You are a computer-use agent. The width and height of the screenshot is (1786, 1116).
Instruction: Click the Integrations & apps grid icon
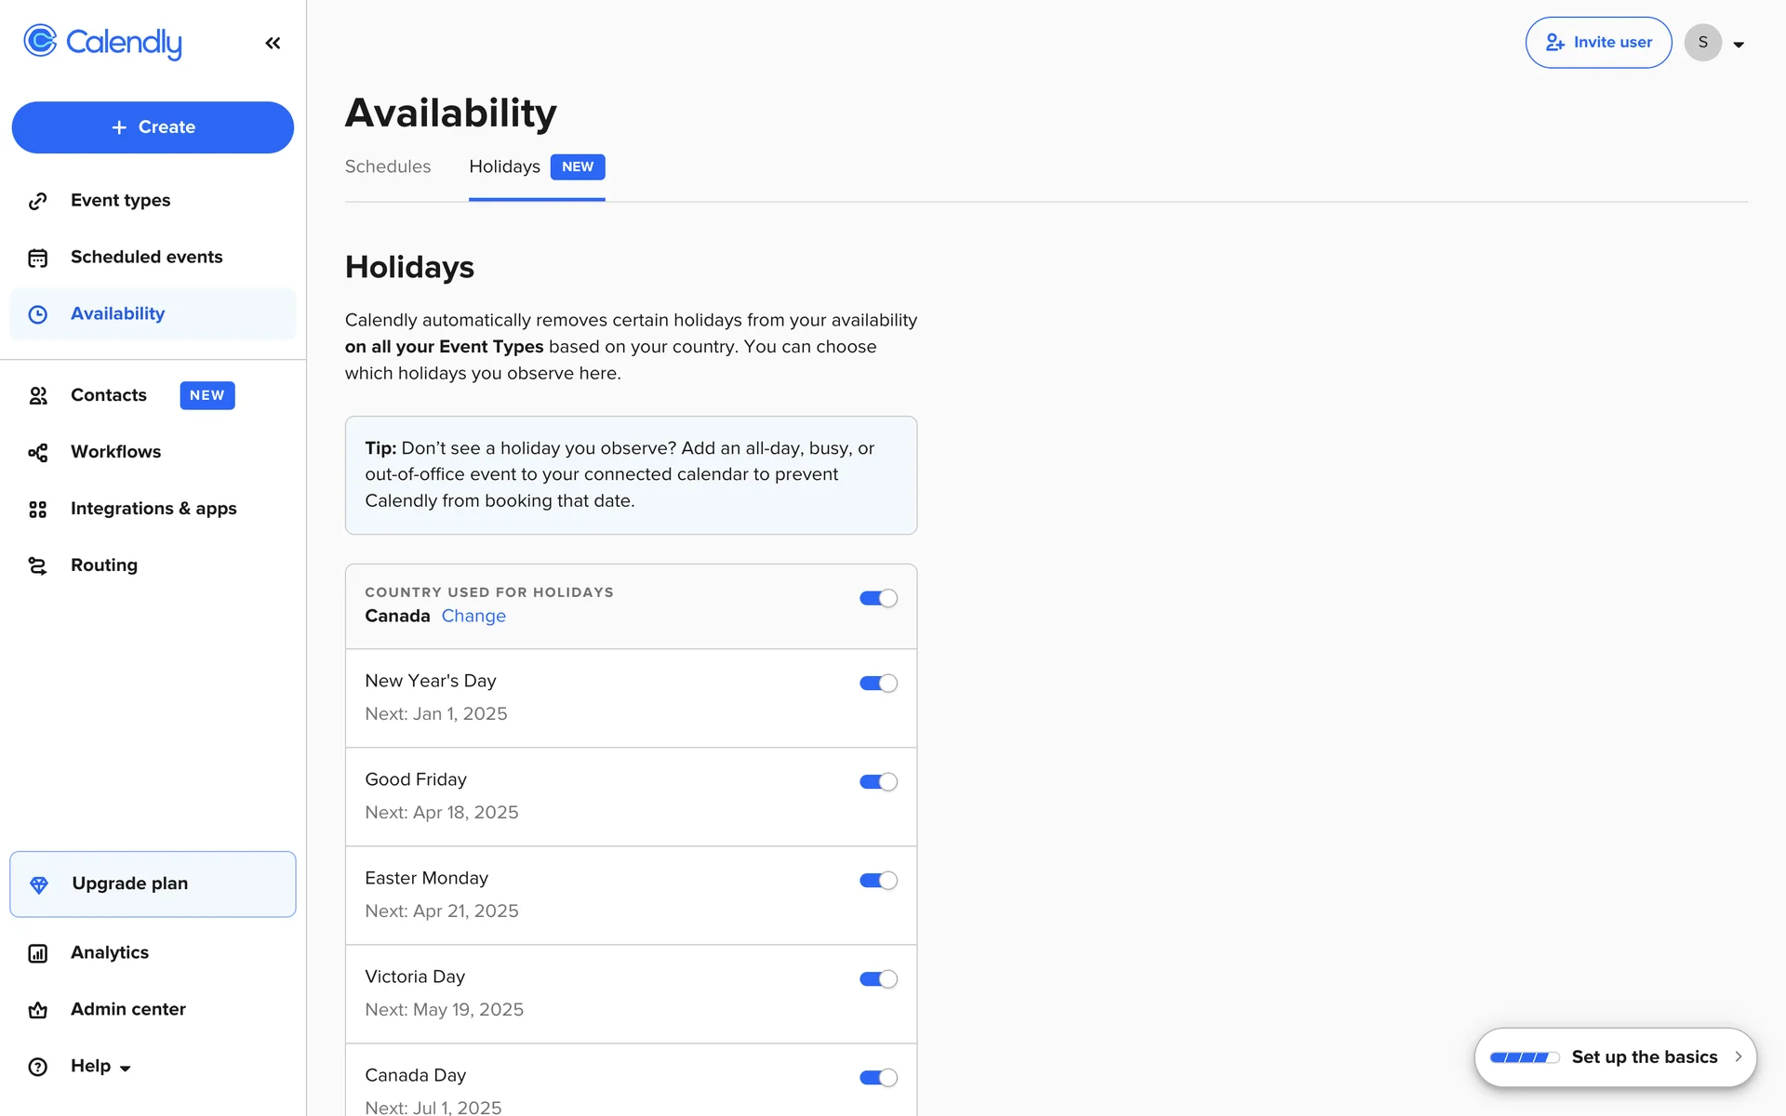point(38,510)
